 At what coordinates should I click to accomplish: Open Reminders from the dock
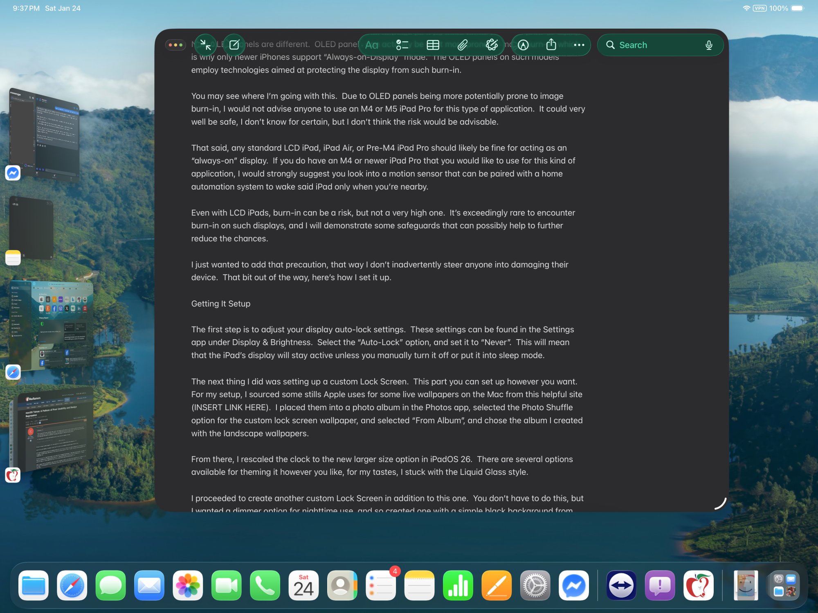(x=381, y=585)
